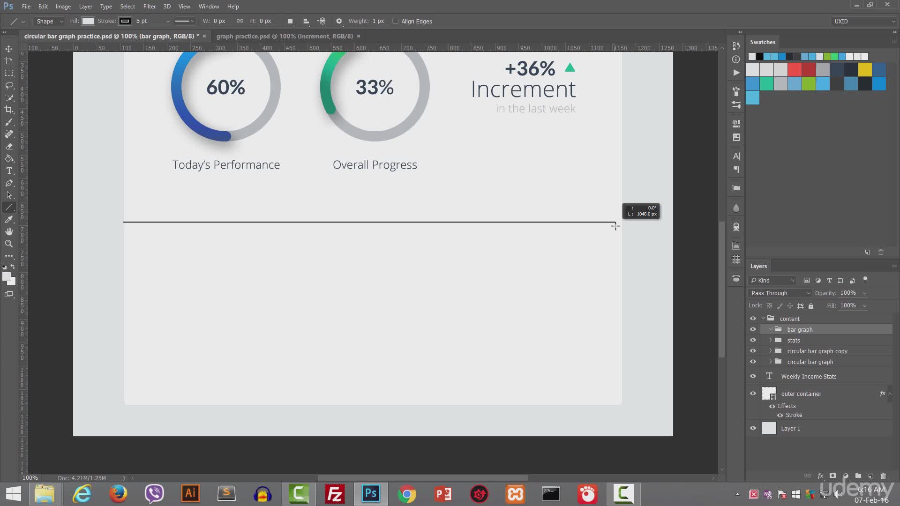Open the Shape tool mode dropdown
This screenshot has width=900, height=506.
coord(49,21)
